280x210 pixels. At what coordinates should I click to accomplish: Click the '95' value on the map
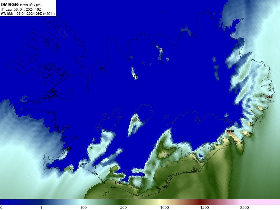coord(161,50)
